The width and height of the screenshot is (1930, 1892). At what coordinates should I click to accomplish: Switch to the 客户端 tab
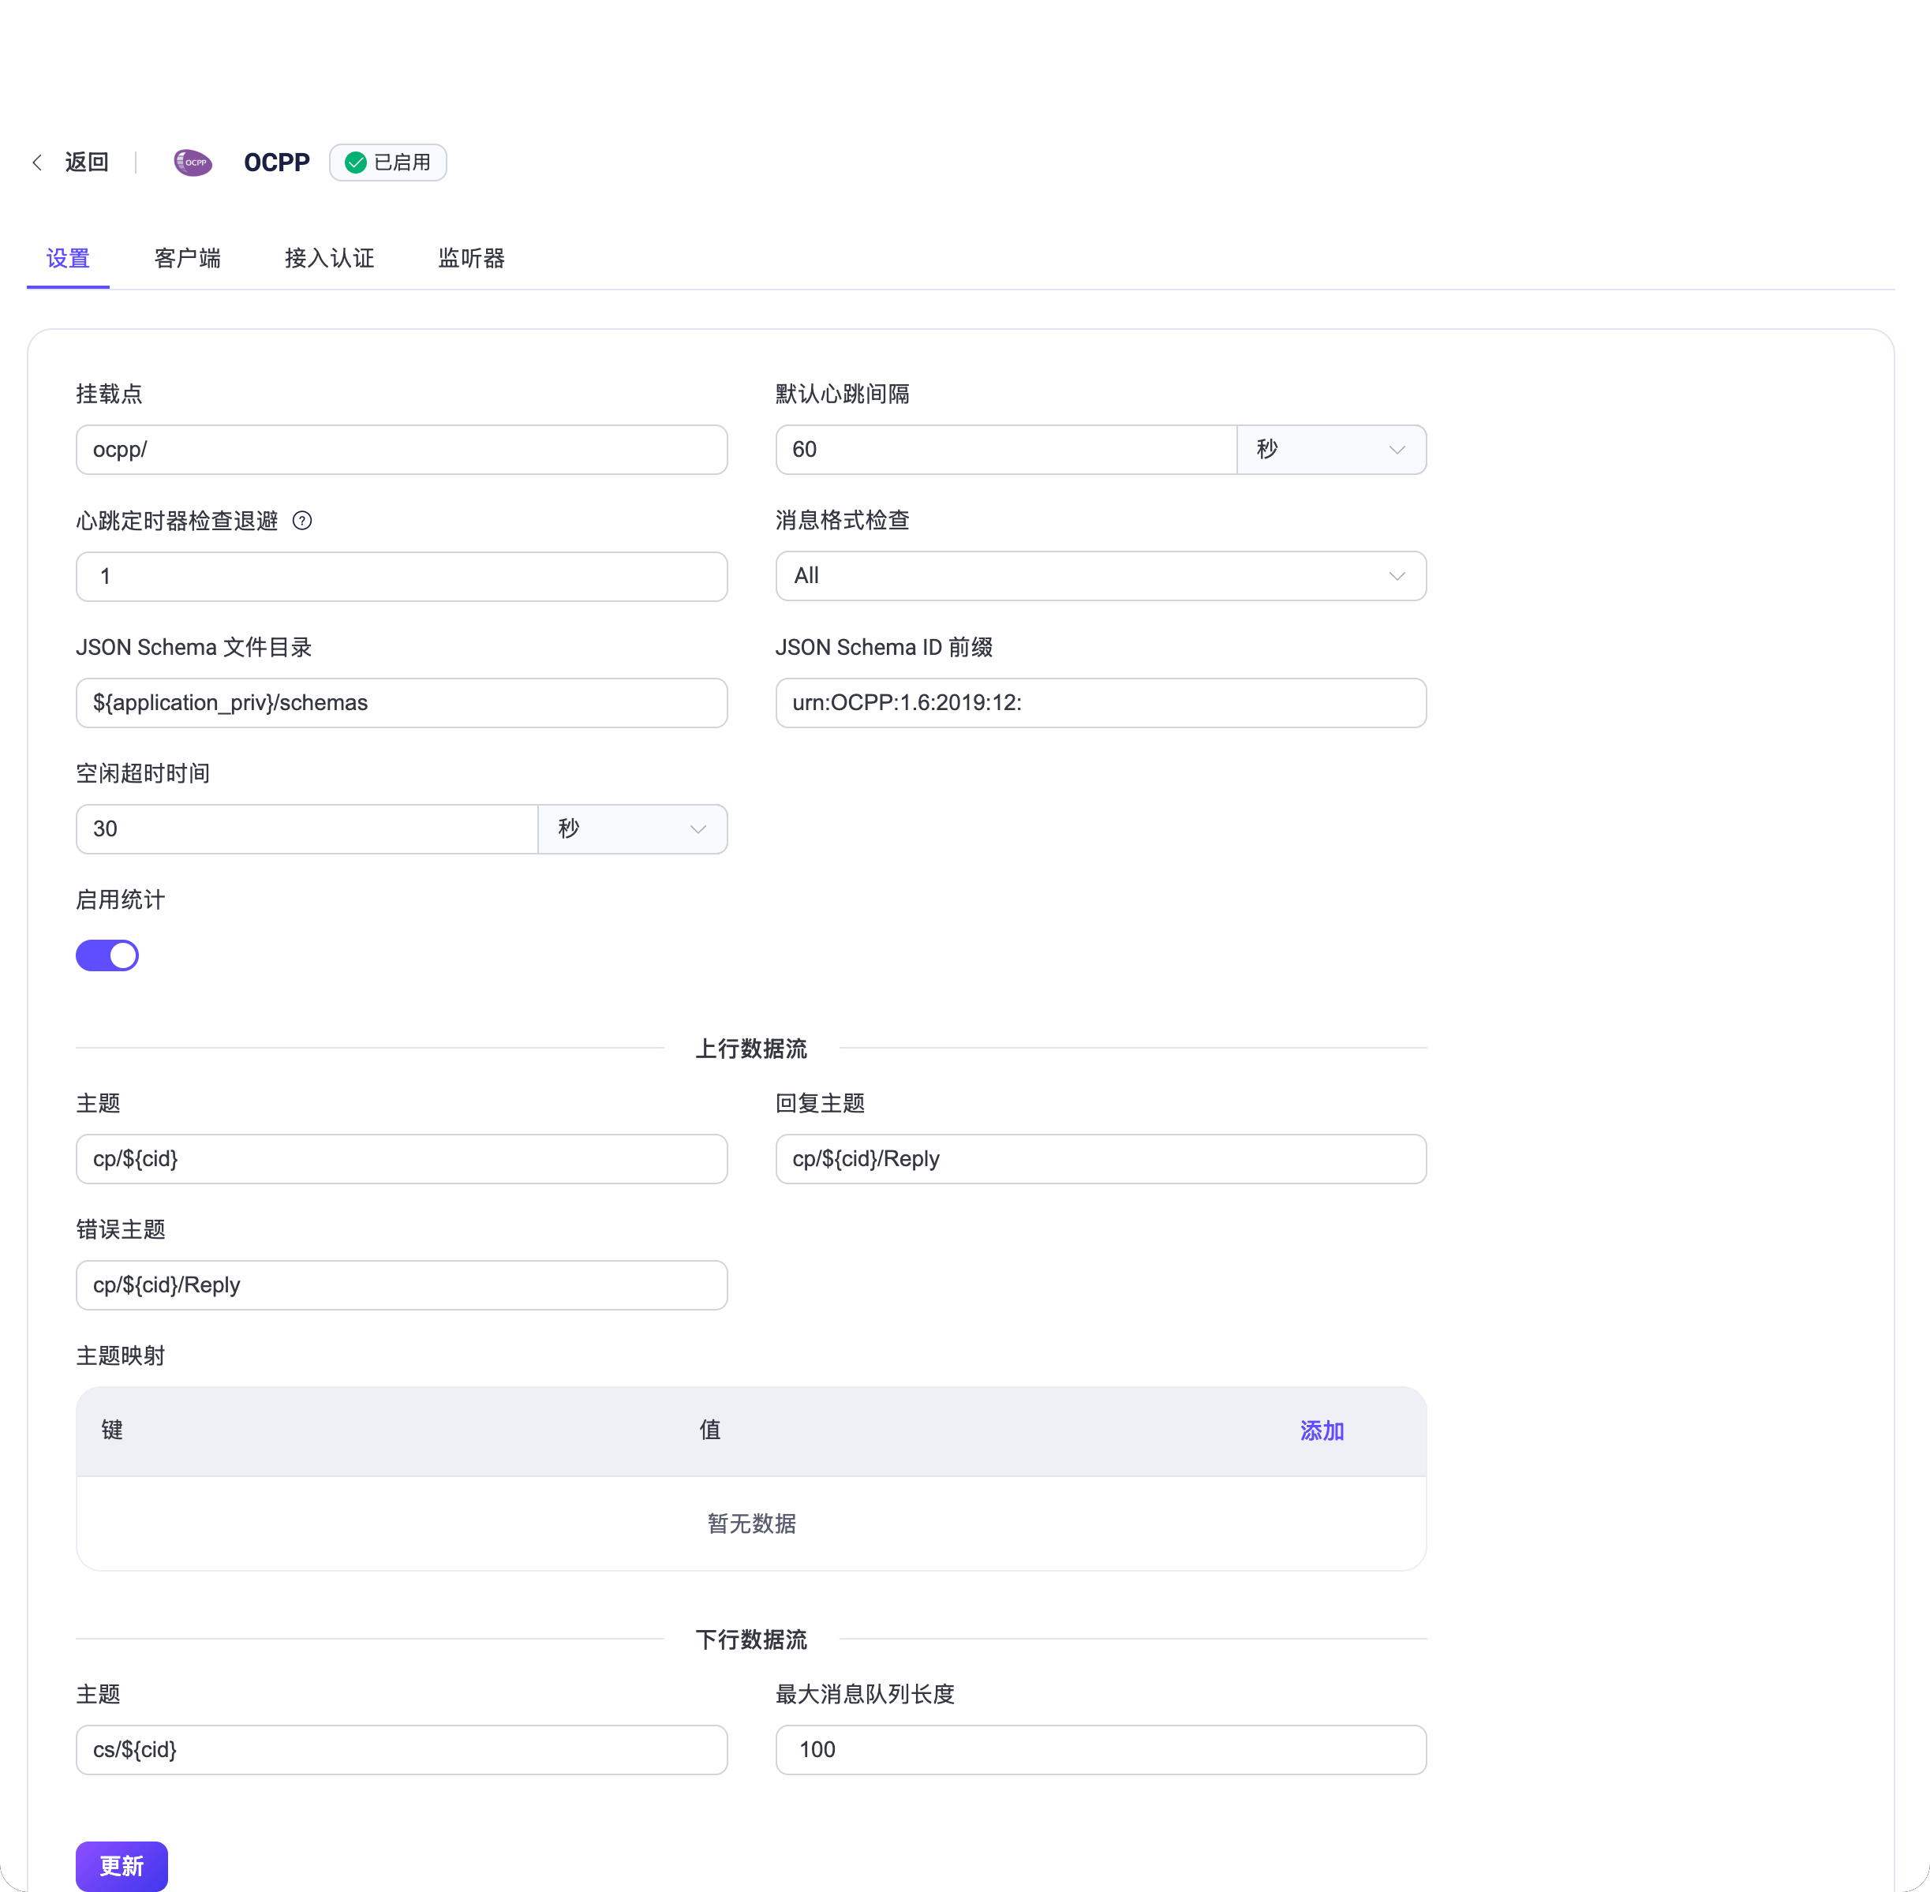coord(187,258)
